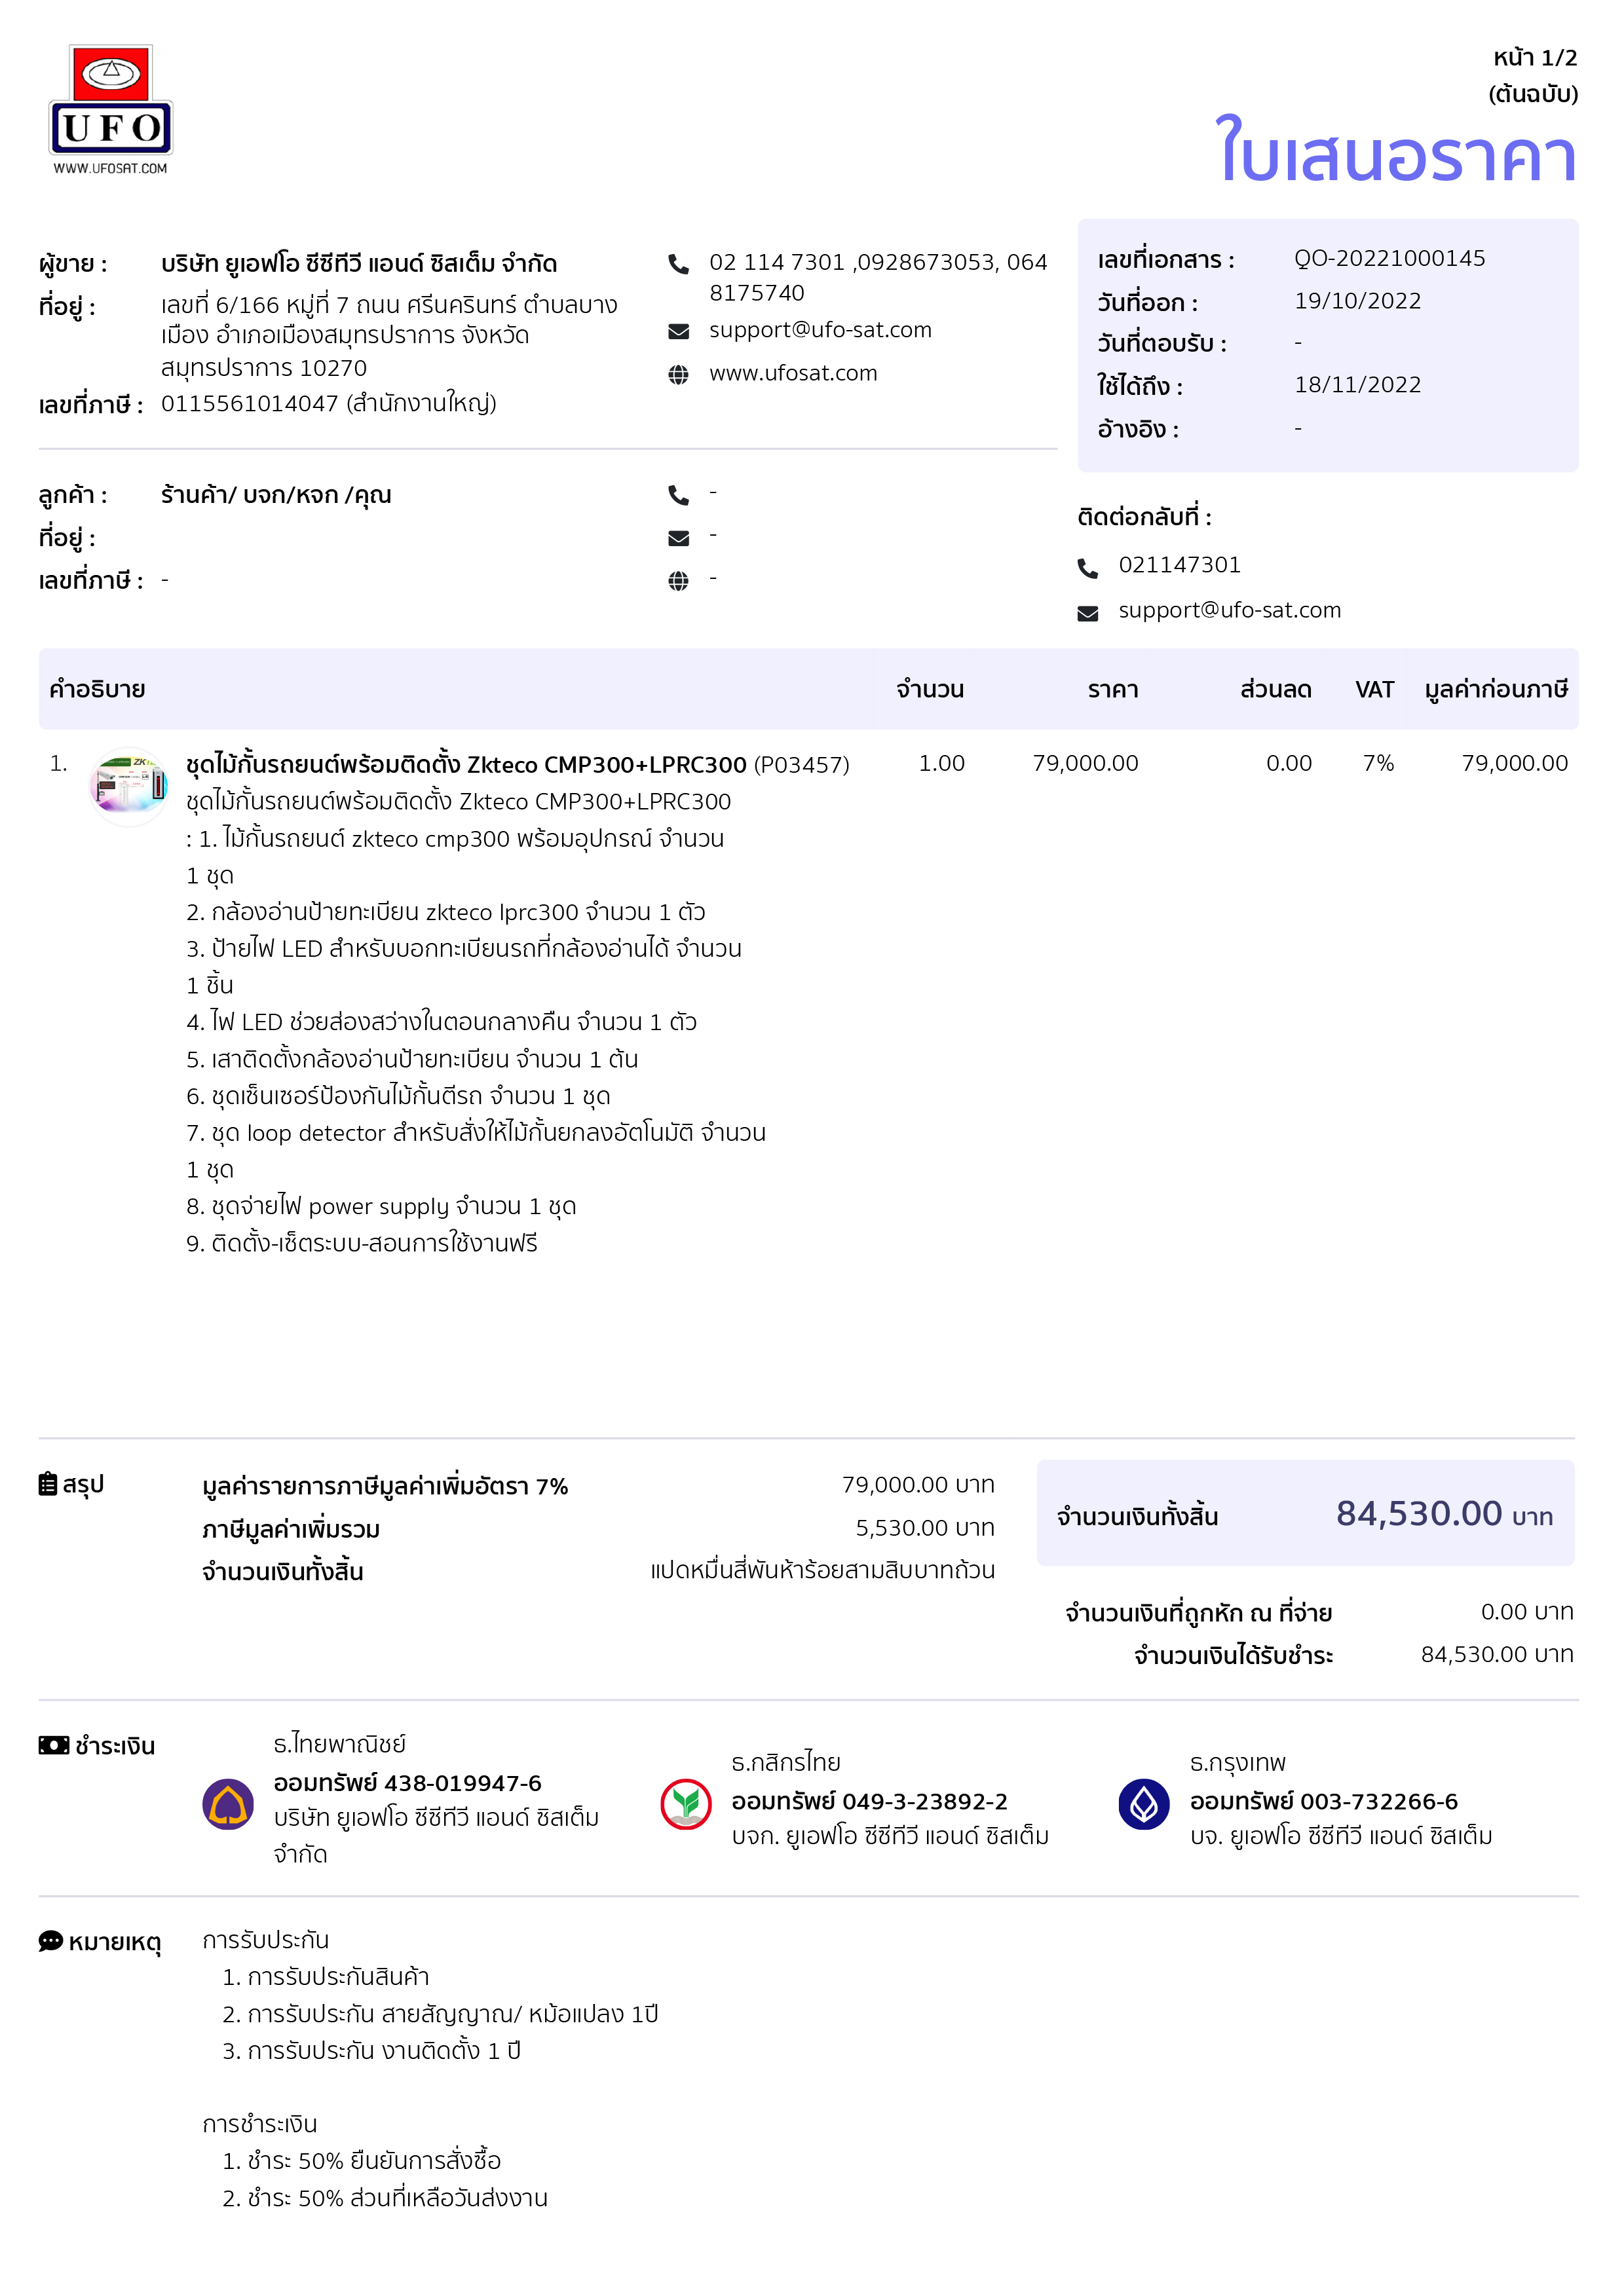
Task: Click the customer's globe icon
Action: [679, 581]
